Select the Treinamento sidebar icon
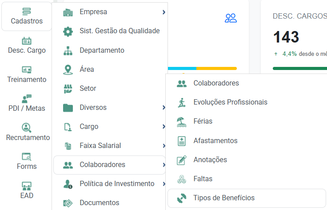327x210 pixels. [27, 70]
